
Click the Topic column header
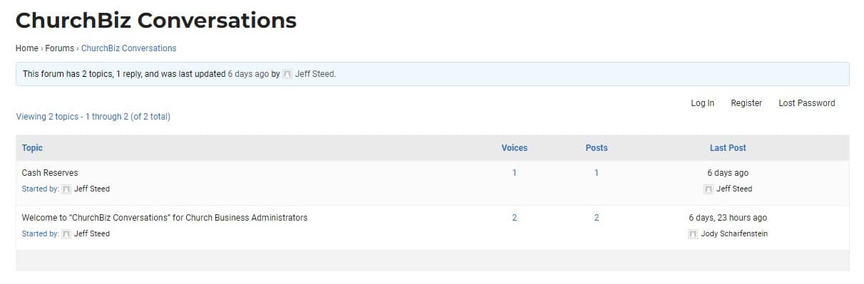pyautogui.click(x=32, y=148)
